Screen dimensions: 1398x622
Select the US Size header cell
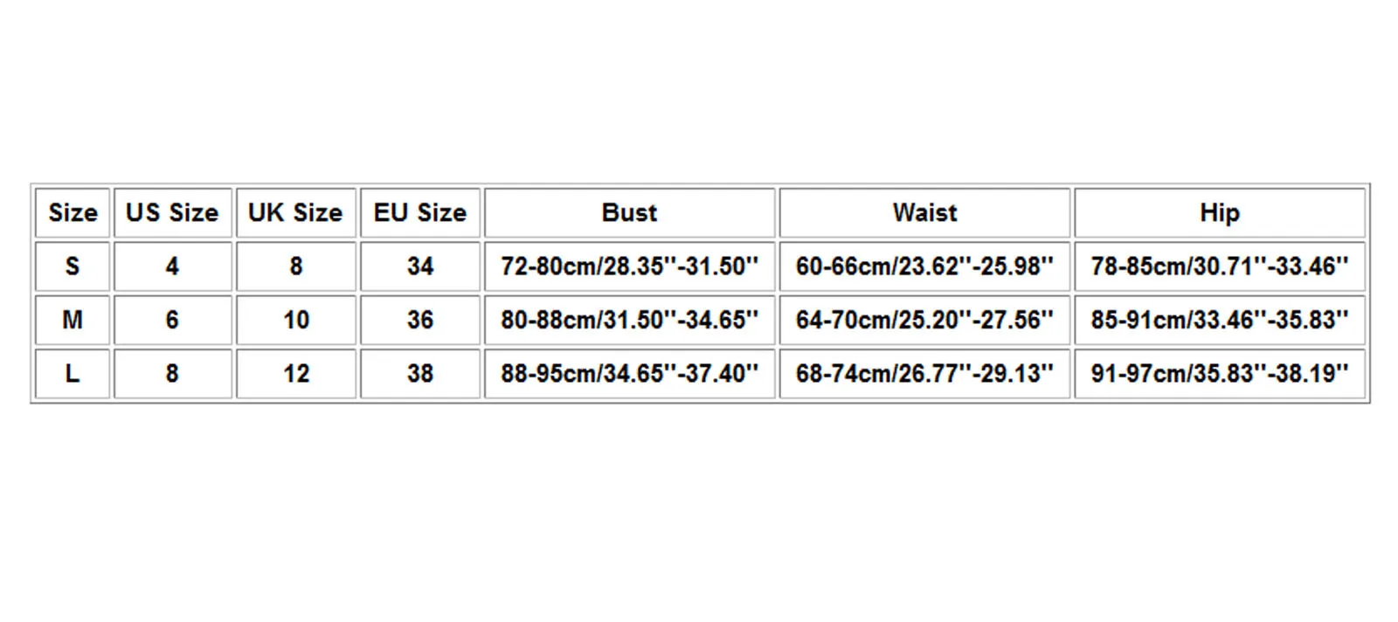(x=172, y=212)
